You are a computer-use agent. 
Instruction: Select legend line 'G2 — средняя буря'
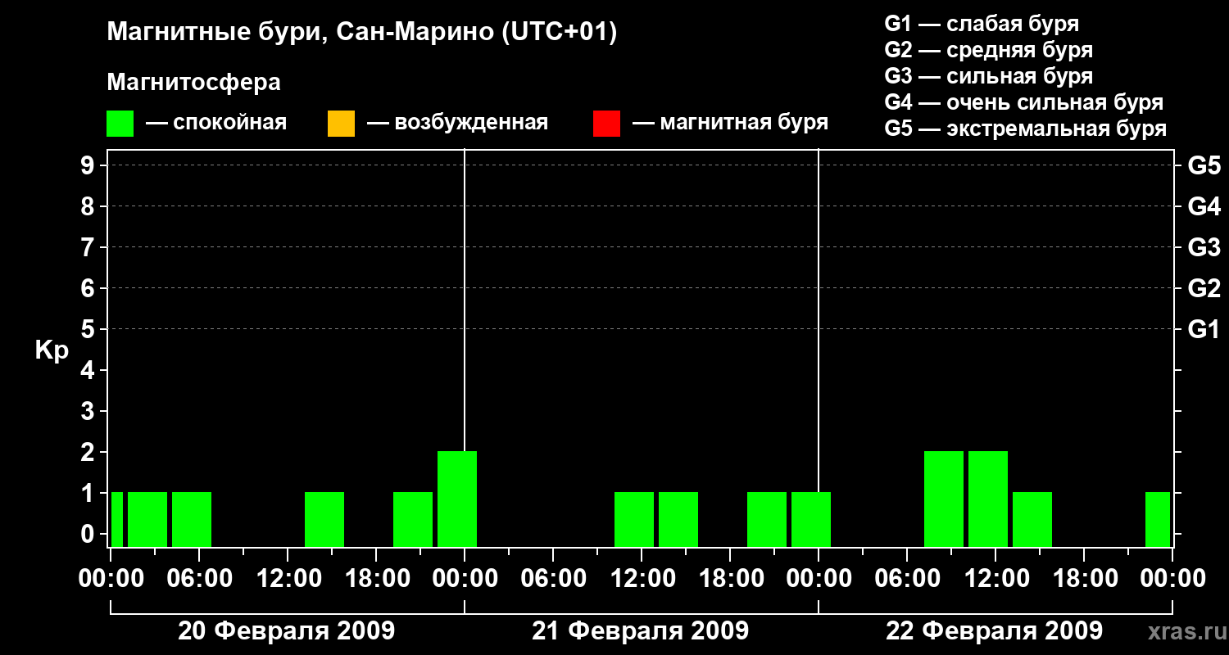point(988,50)
